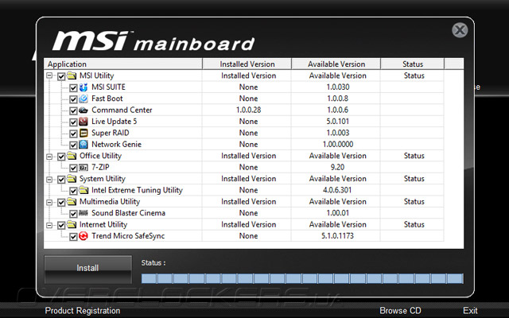Image resolution: width=509 pixels, height=318 pixels.
Task: Click the Available Version column header
Action: click(x=336, y=64)
